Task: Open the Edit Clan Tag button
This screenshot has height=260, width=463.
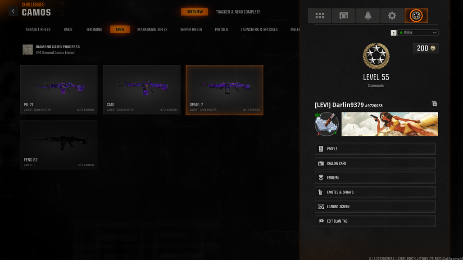Action: tap(375, 221)
